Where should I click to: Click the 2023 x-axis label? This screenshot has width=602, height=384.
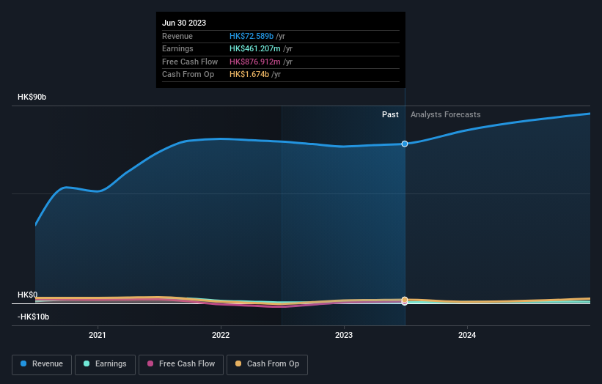344,335
